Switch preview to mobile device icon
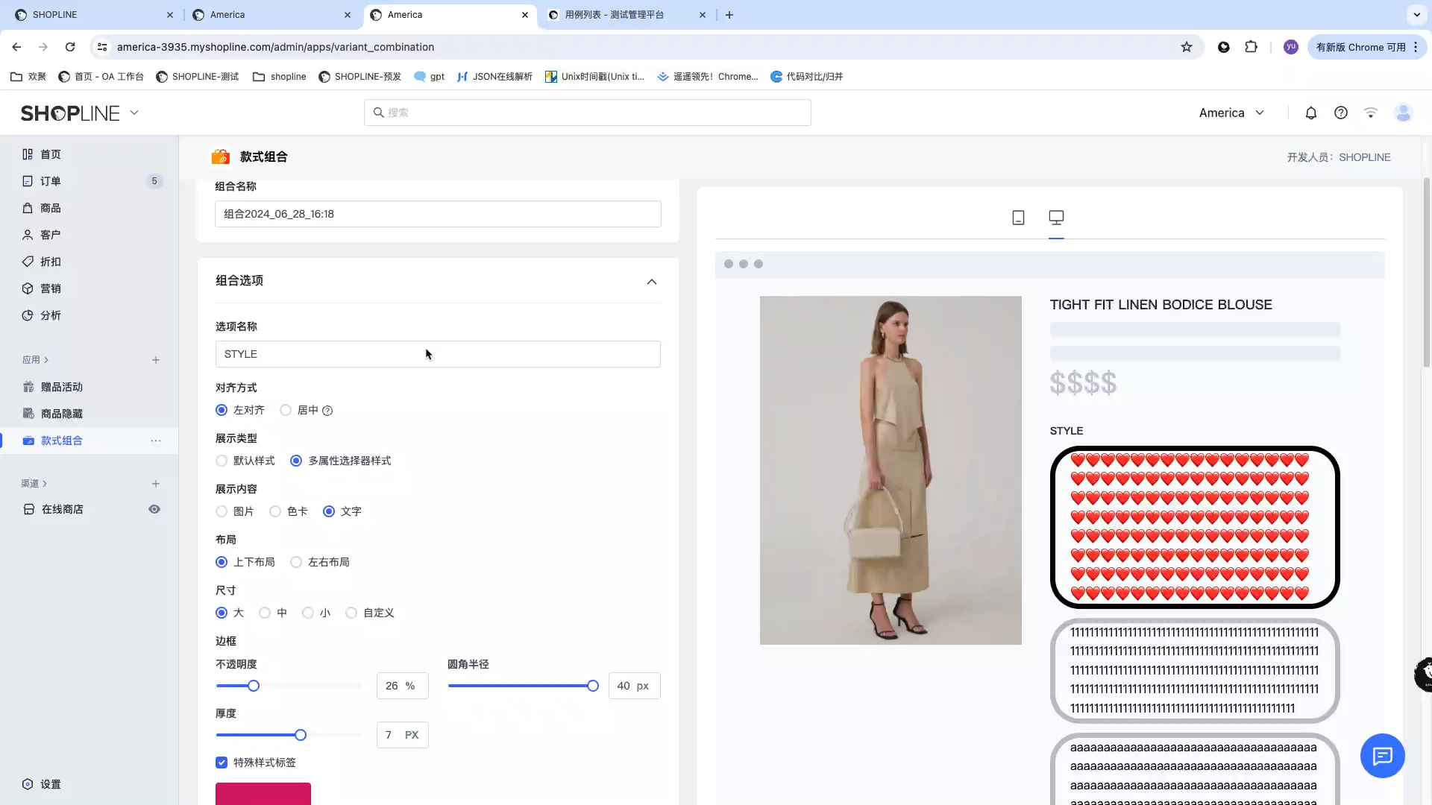 (1018, 218)
